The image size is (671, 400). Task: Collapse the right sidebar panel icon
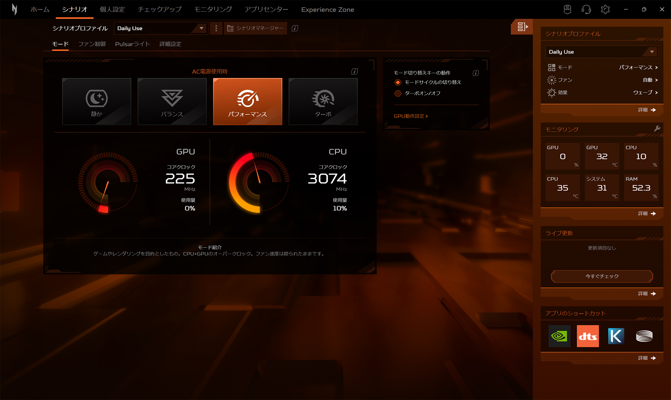(522, 27)
